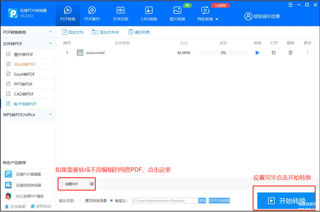
Task: Click the 0% progress bar
Action: pos(223,53)
